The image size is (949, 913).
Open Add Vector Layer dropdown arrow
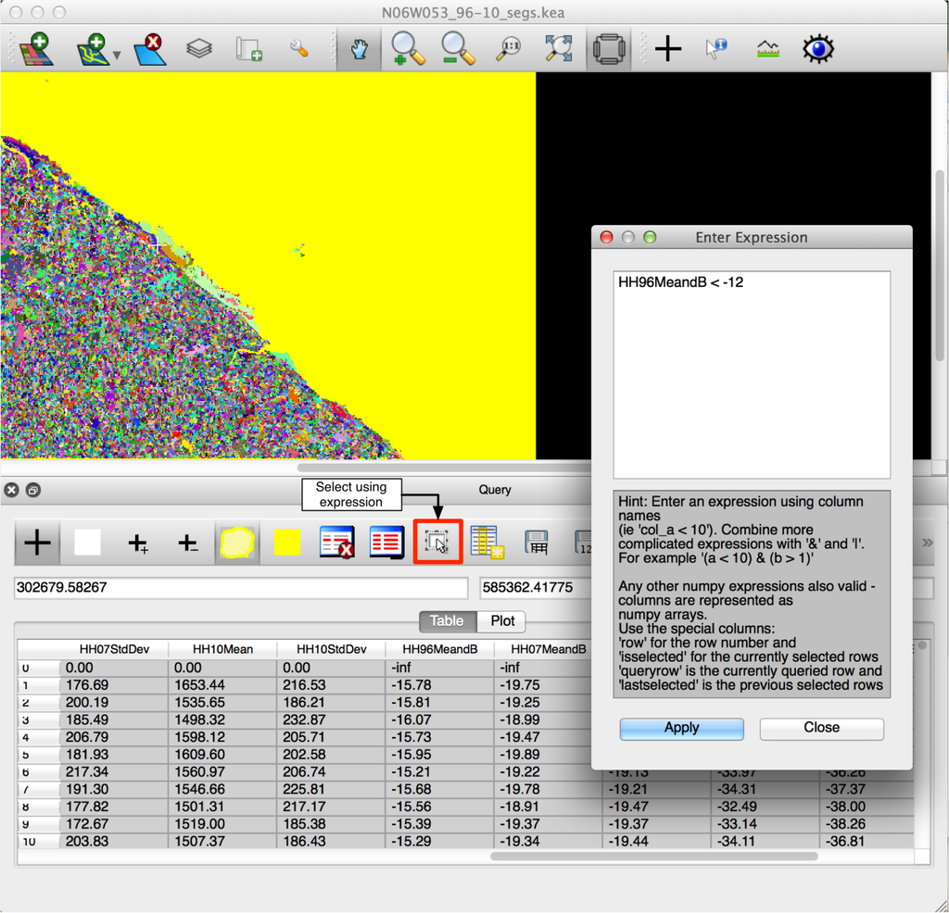(x=117, y=56)
